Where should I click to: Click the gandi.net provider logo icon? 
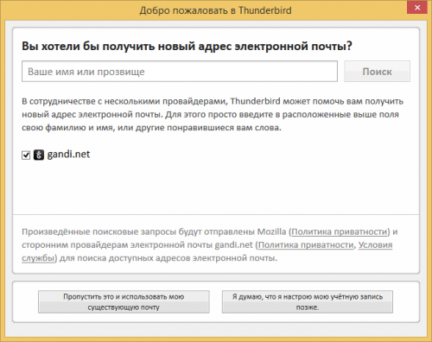[x=39, y=155]
